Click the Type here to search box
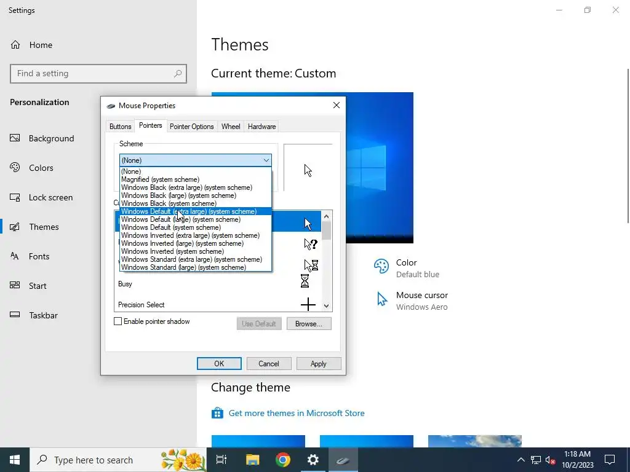Viewport: 630px width, 472px height. (x=118, y=460)
